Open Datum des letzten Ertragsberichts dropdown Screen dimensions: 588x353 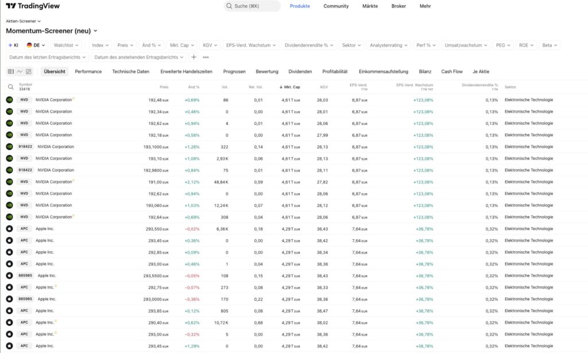click(x=47, y=57)
